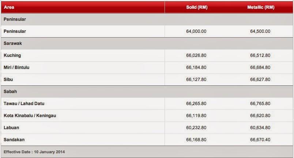Select Peninsular solid price 64,000.00

(196, 31)
